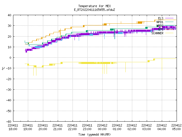Screen dimensions: 182x137
Task: Click the y-axis label 0
Action: point(11,58)
